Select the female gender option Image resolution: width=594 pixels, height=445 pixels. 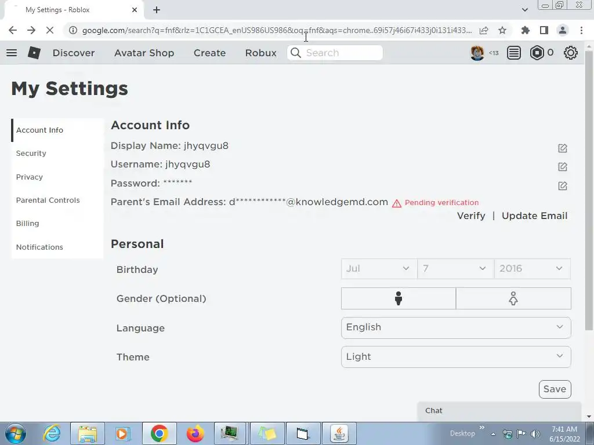[513, 298]
